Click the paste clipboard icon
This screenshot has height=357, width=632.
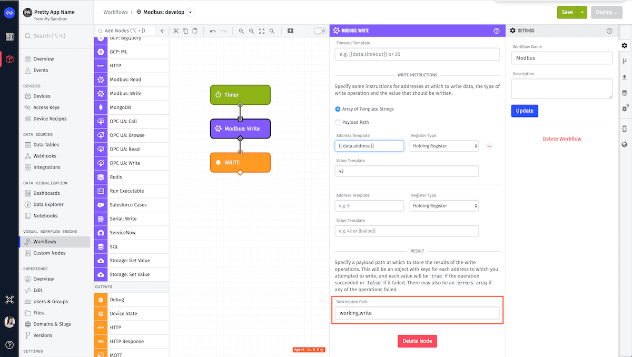195,31
